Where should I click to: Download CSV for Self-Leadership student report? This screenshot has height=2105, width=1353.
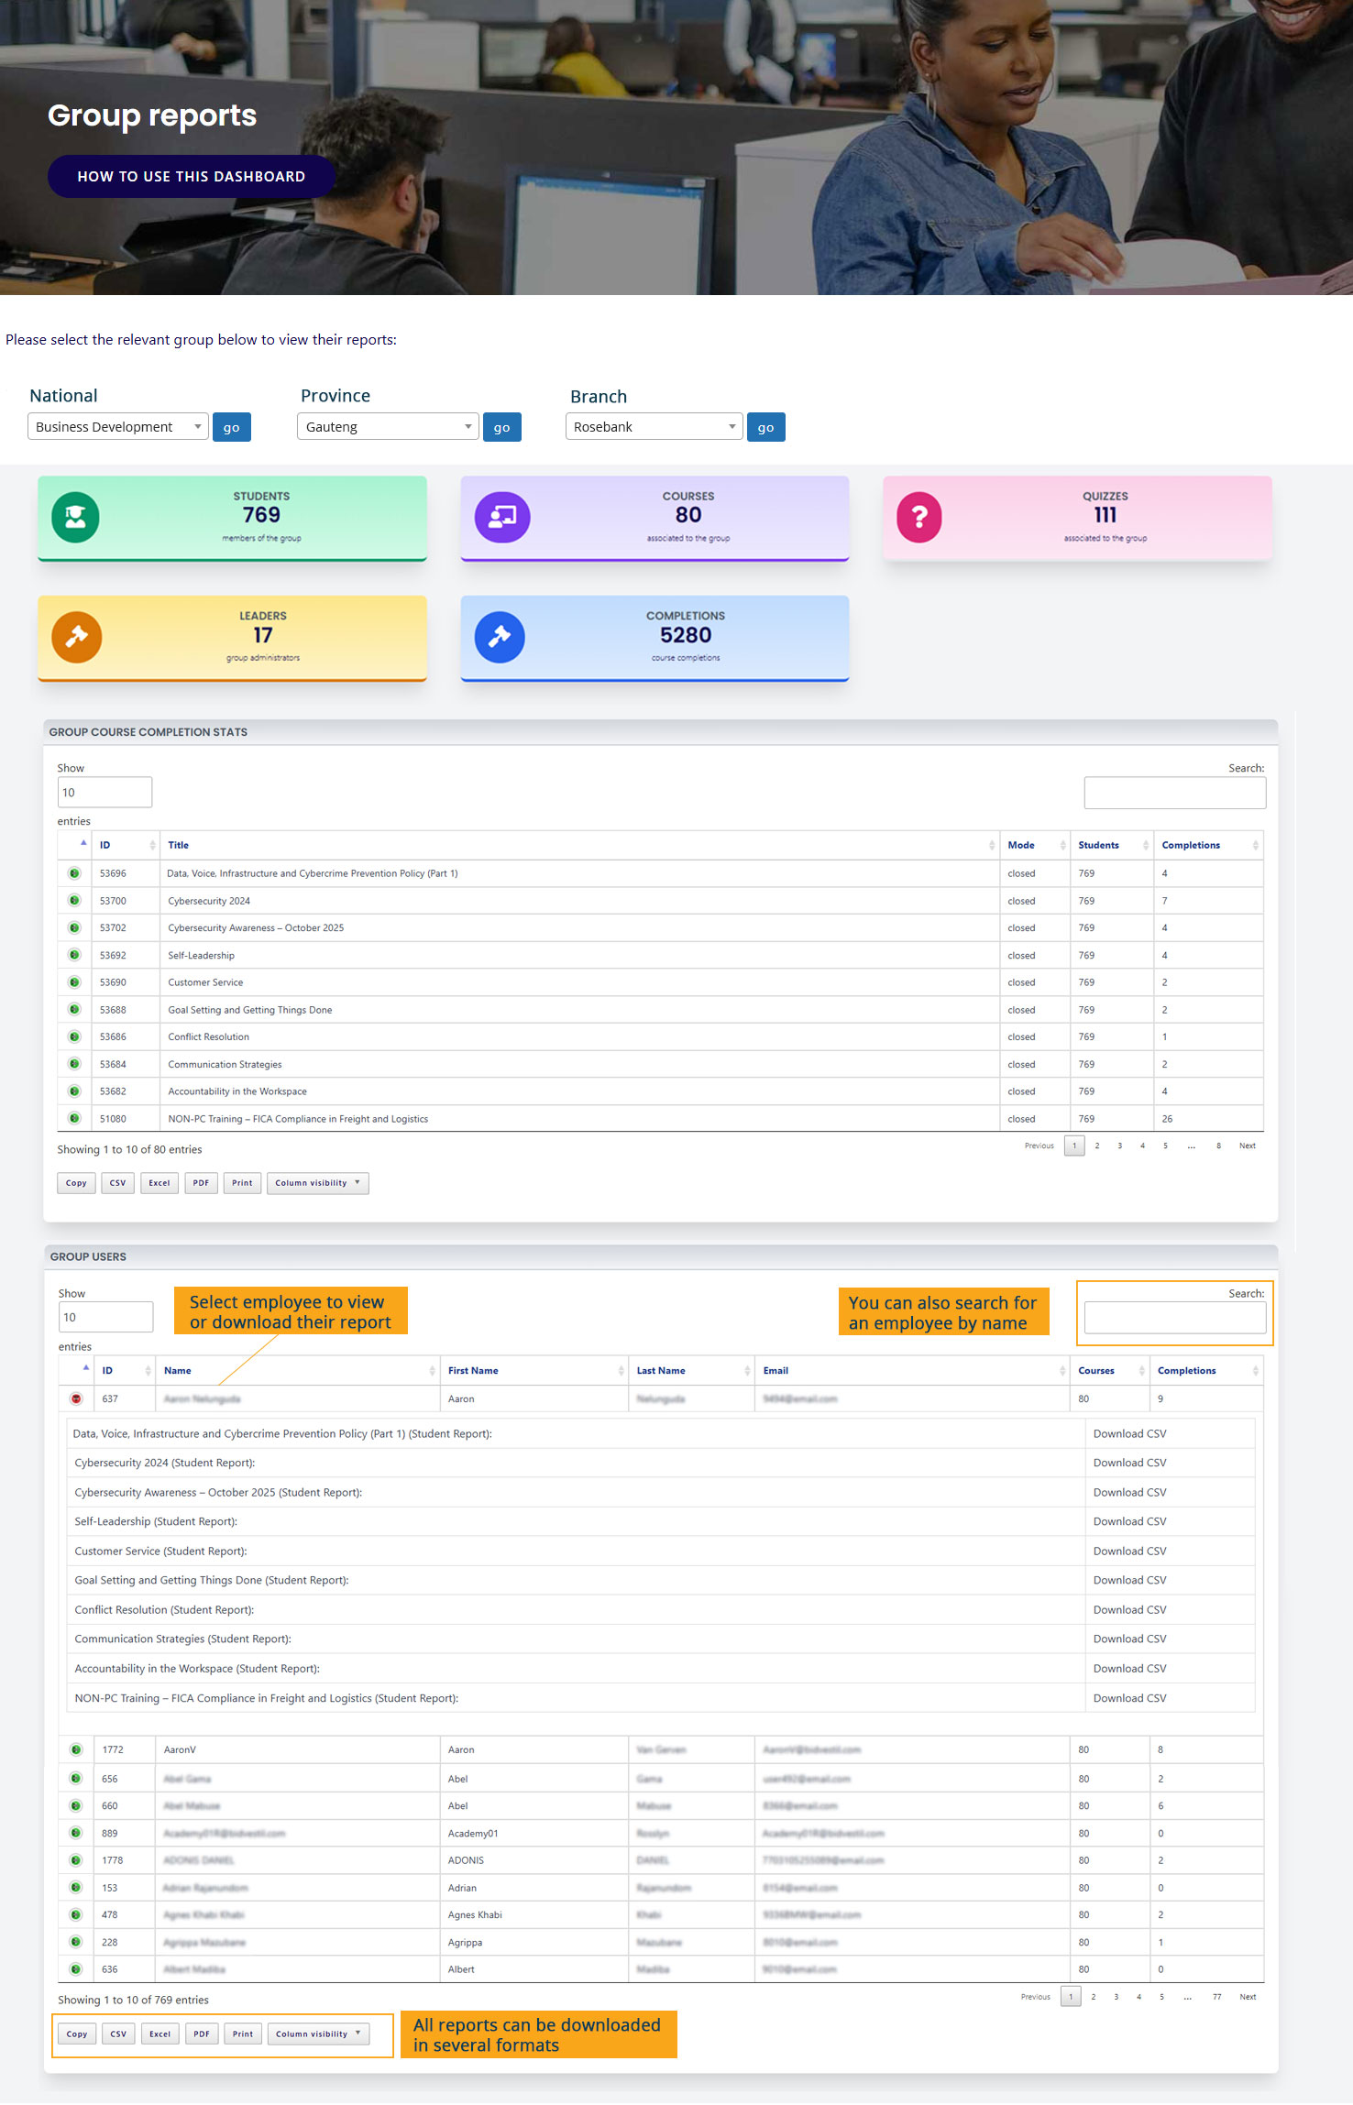click(x=1129, y=1521)
